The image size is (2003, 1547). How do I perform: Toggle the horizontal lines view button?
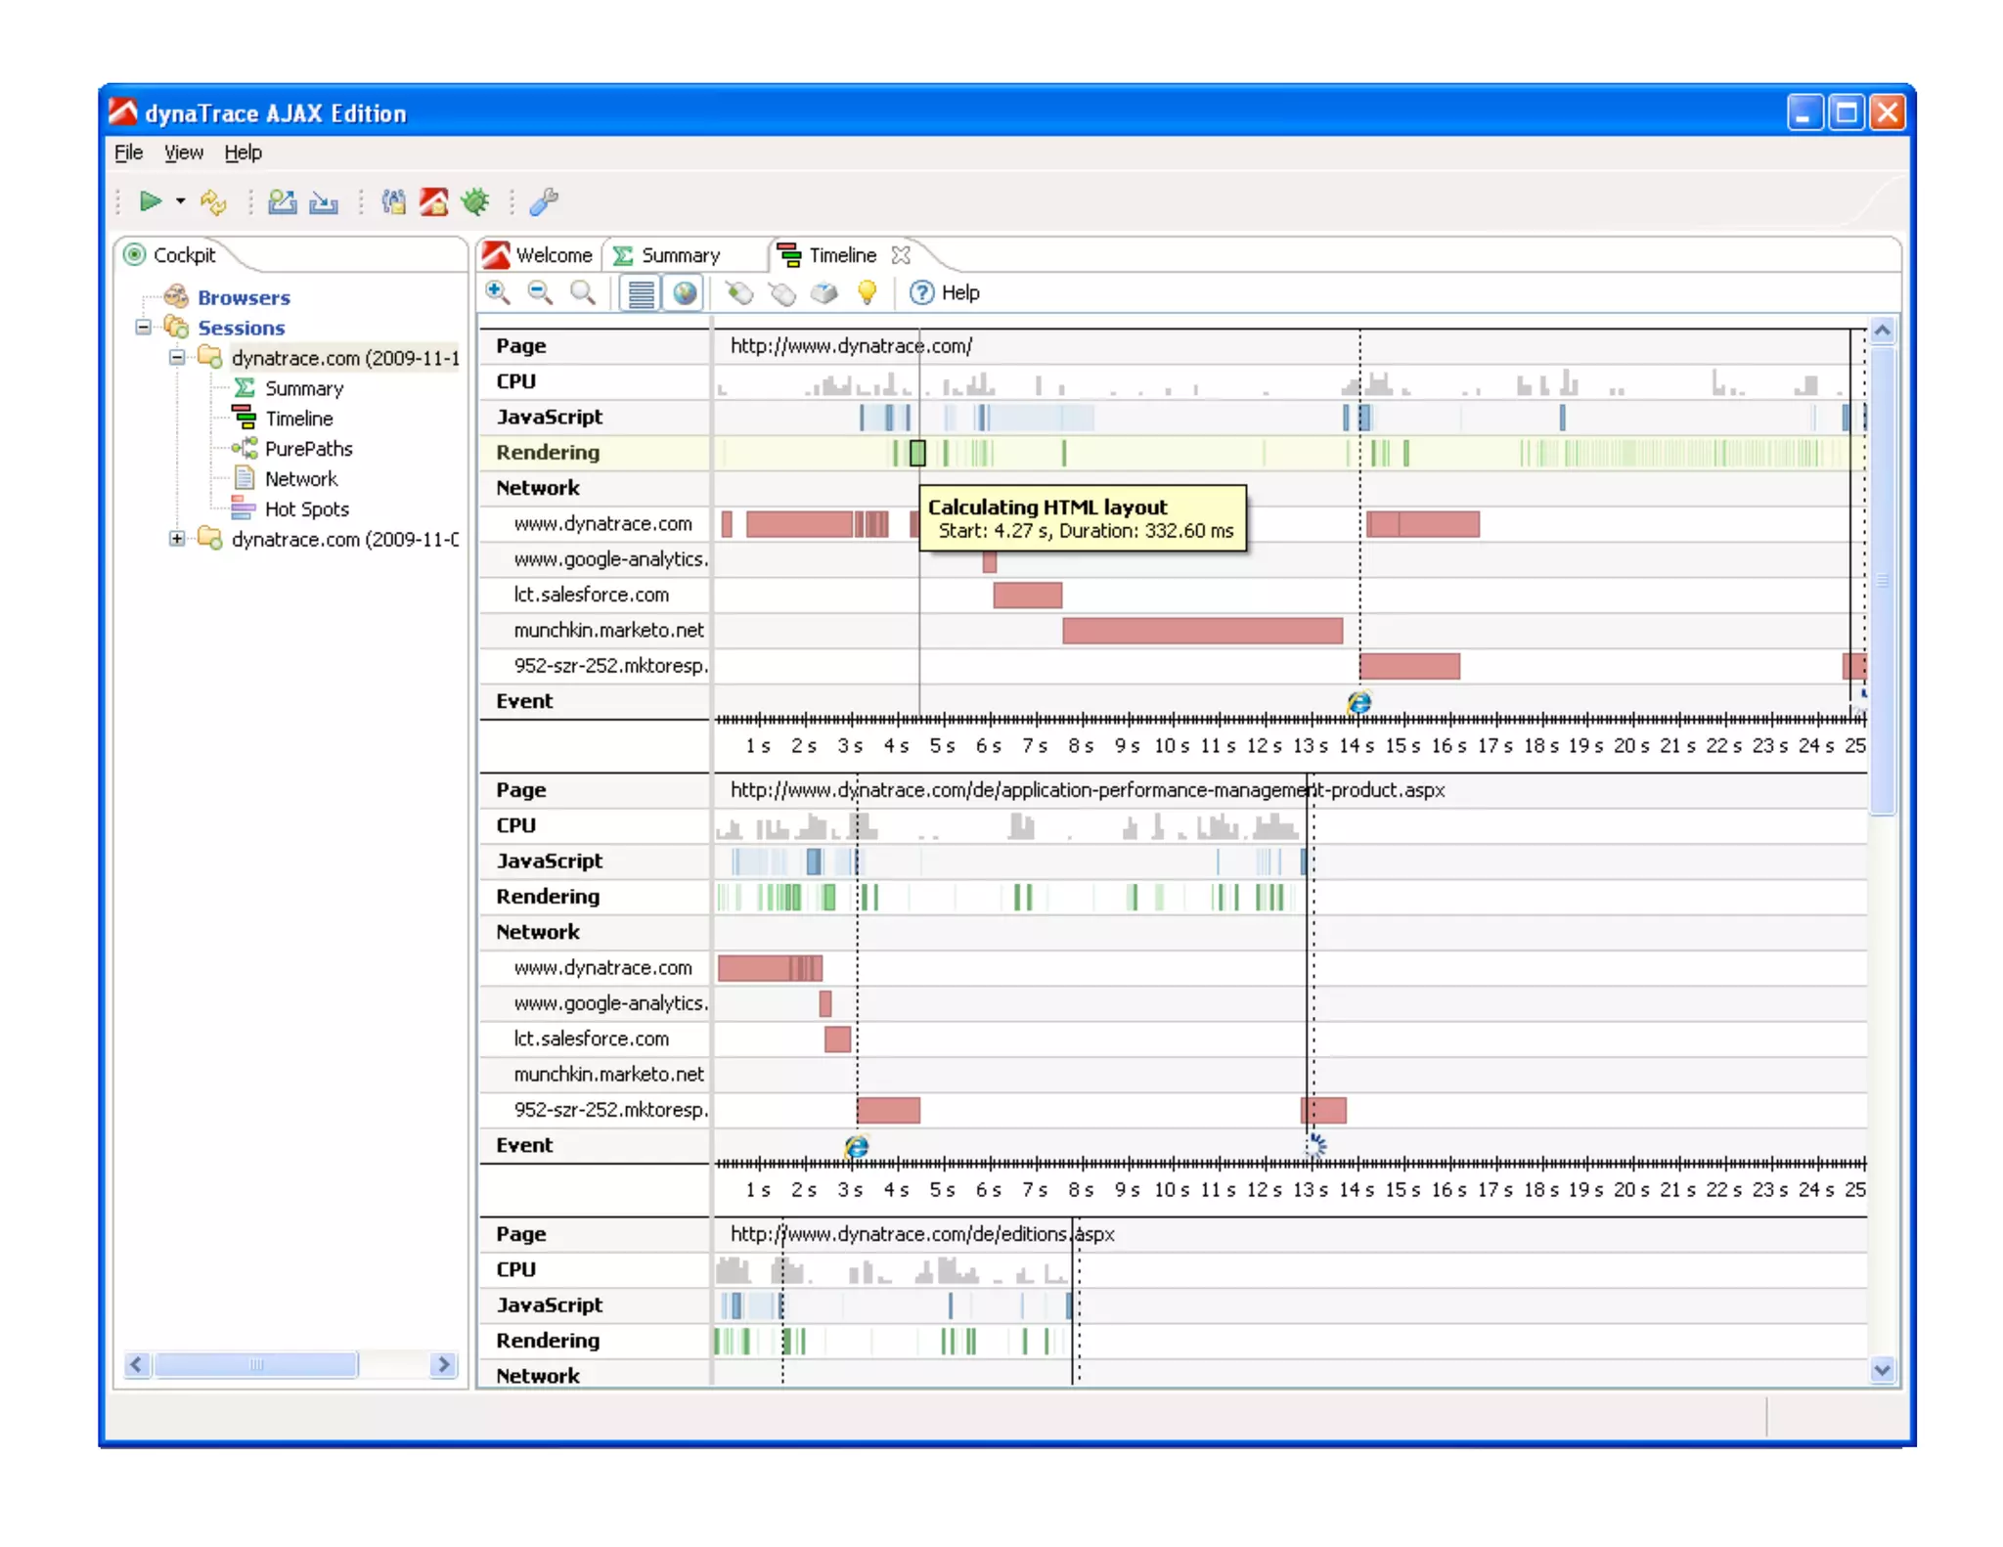tap(642, 292)
